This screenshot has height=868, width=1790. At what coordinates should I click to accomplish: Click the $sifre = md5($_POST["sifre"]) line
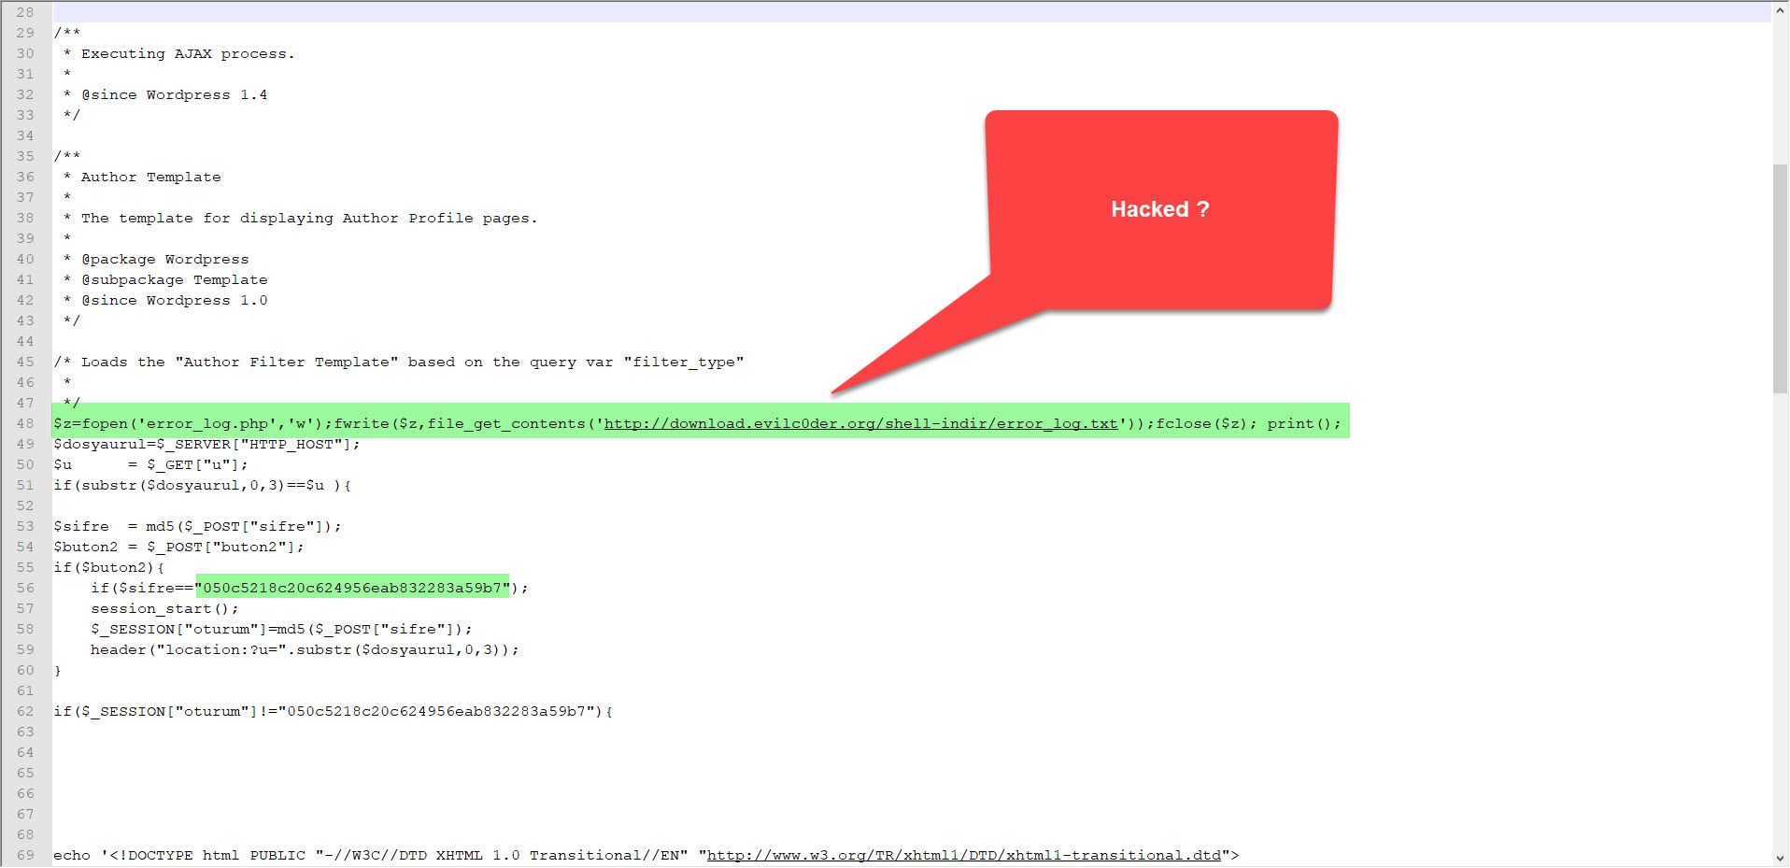[197, 526]
